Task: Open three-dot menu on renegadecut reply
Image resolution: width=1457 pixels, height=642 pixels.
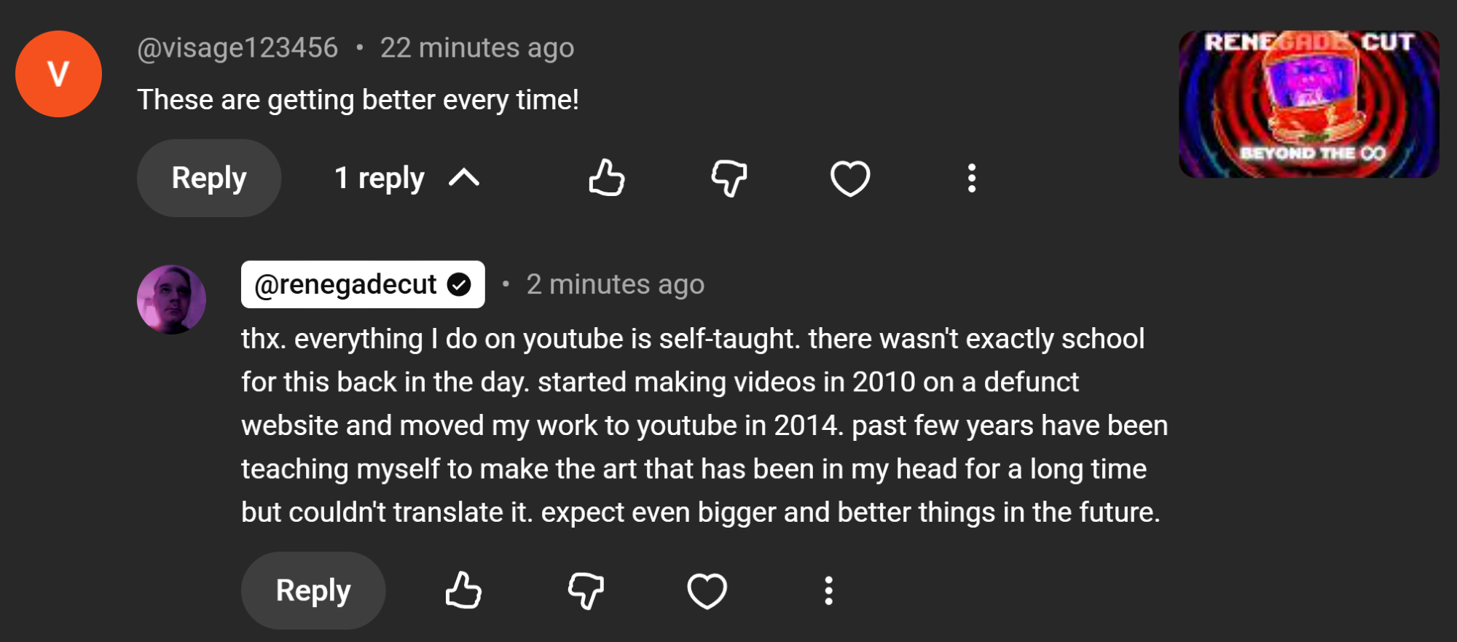Action: point(828,590)
